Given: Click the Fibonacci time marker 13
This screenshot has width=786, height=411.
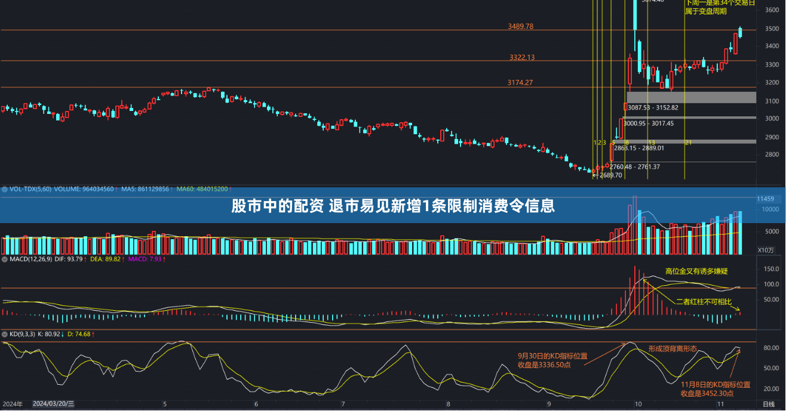Looking at the screenshot, I should [652, 143].
